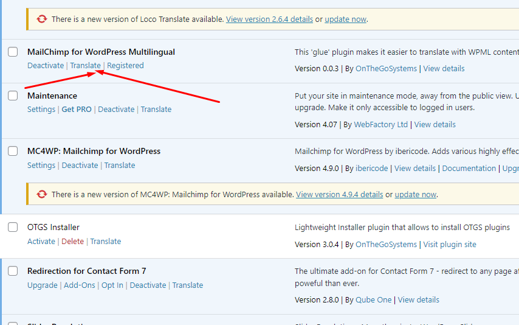Select Redirection for Contact Form 7 checkbox
The height and width of the screenshot is (325, 519).
(13, 271)
